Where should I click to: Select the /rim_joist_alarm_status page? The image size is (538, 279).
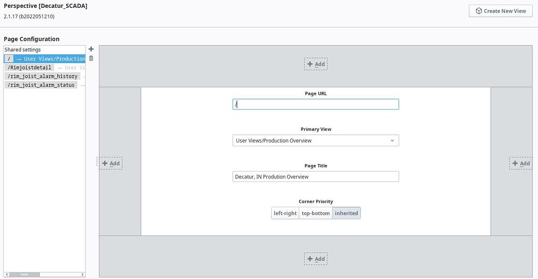(40, 85)
